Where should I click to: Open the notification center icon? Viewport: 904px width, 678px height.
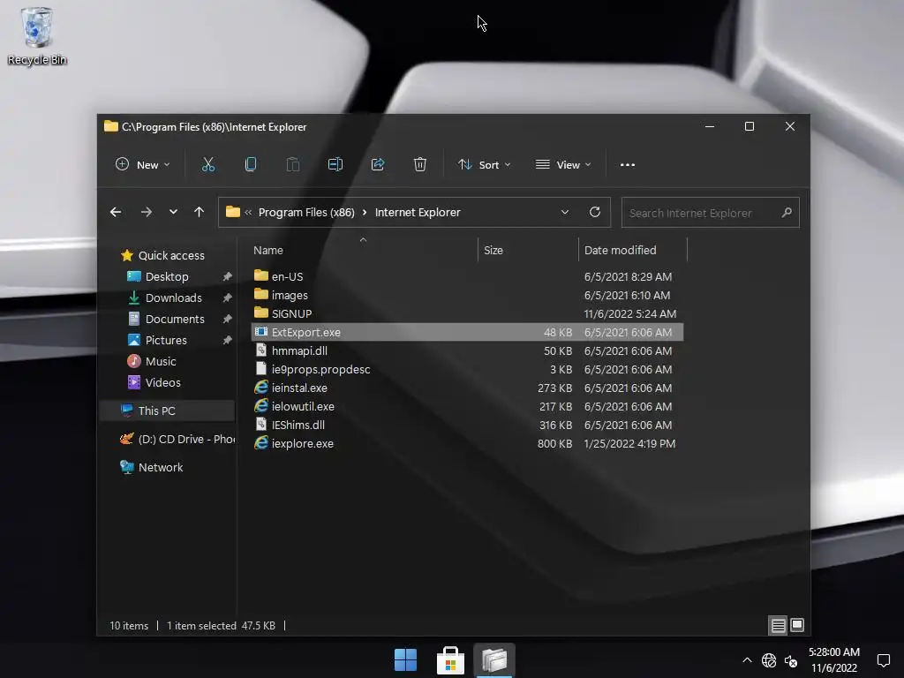[883, 660]
